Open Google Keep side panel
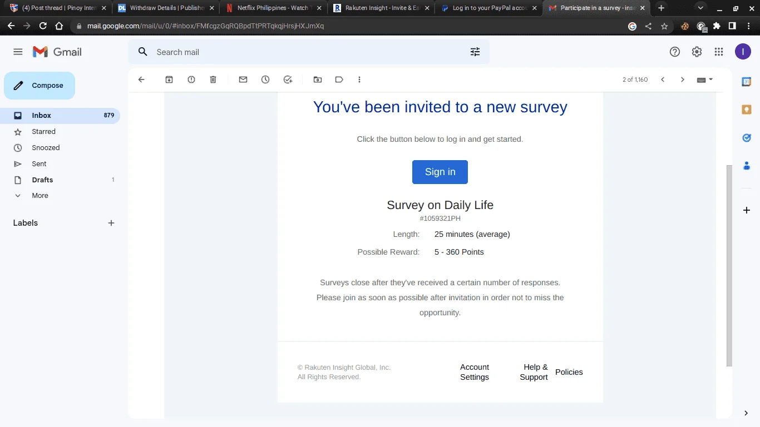This screenshot has width=760, height=427. click(747, 110)
